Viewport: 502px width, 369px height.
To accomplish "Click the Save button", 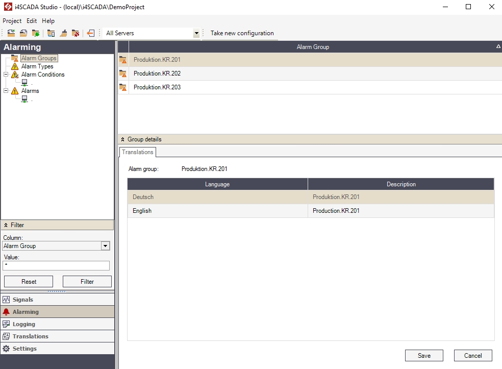I will tap(423, 356).
